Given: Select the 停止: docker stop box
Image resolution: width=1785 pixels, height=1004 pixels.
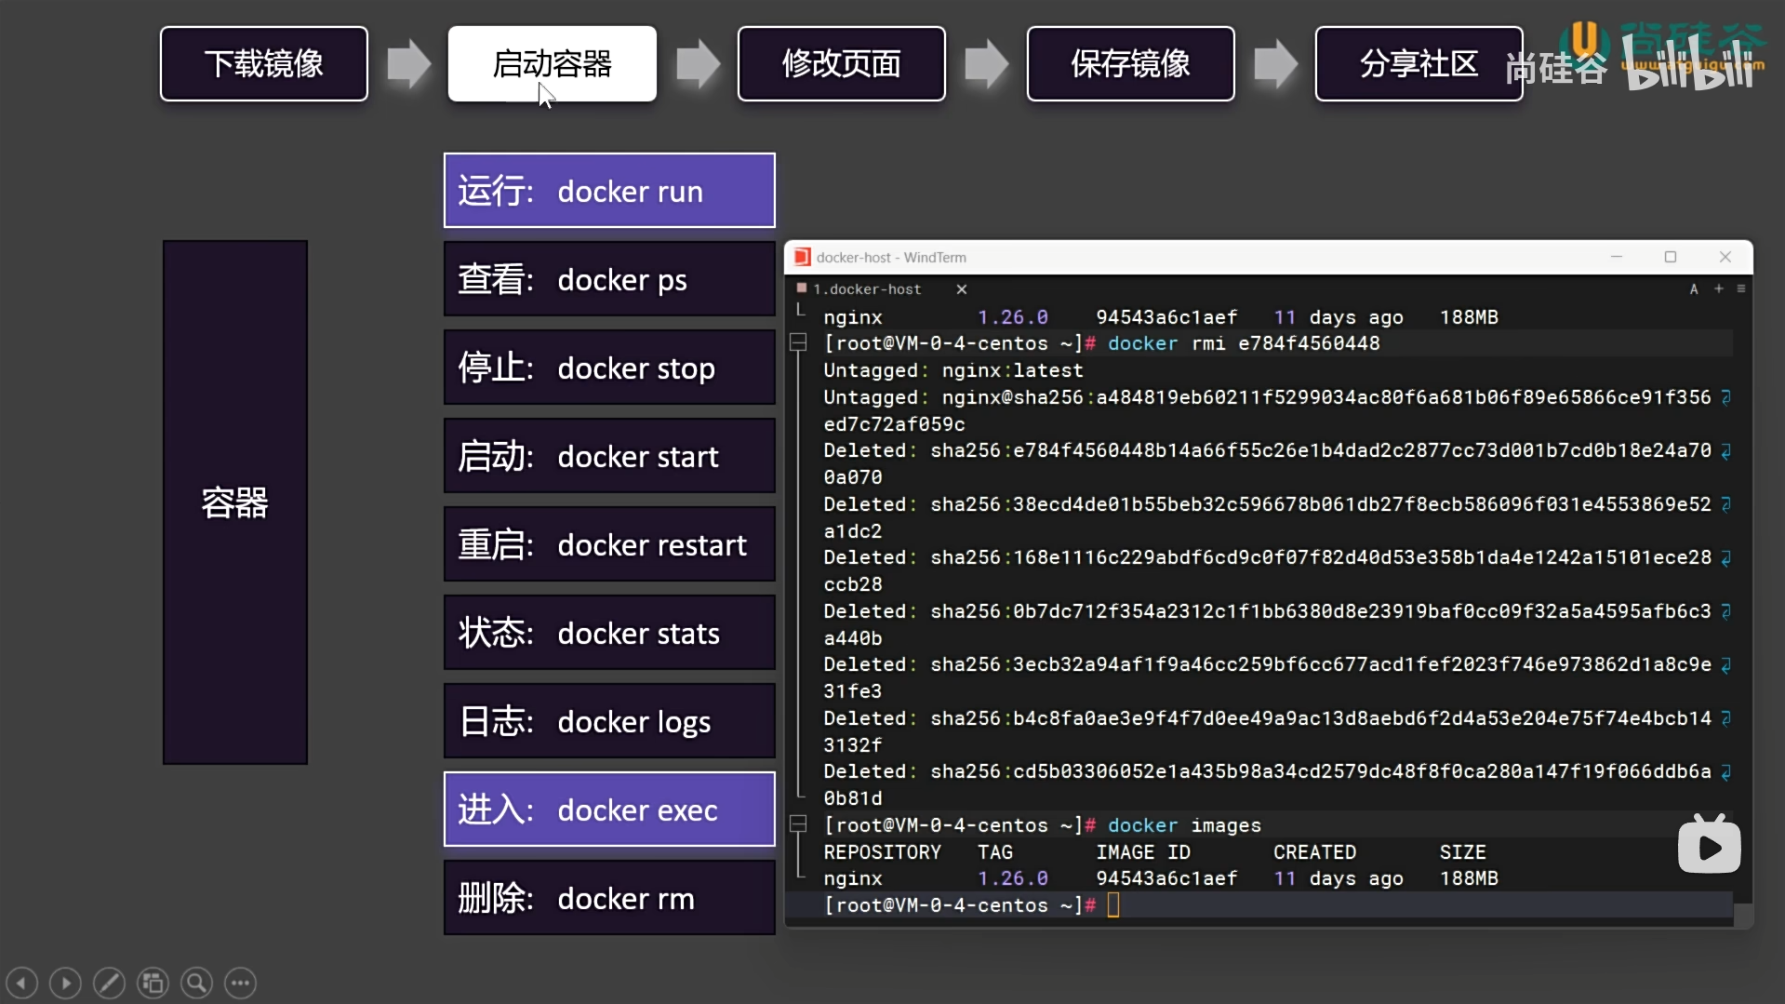Looking at the screenshot, I should [x=609, y=368].
